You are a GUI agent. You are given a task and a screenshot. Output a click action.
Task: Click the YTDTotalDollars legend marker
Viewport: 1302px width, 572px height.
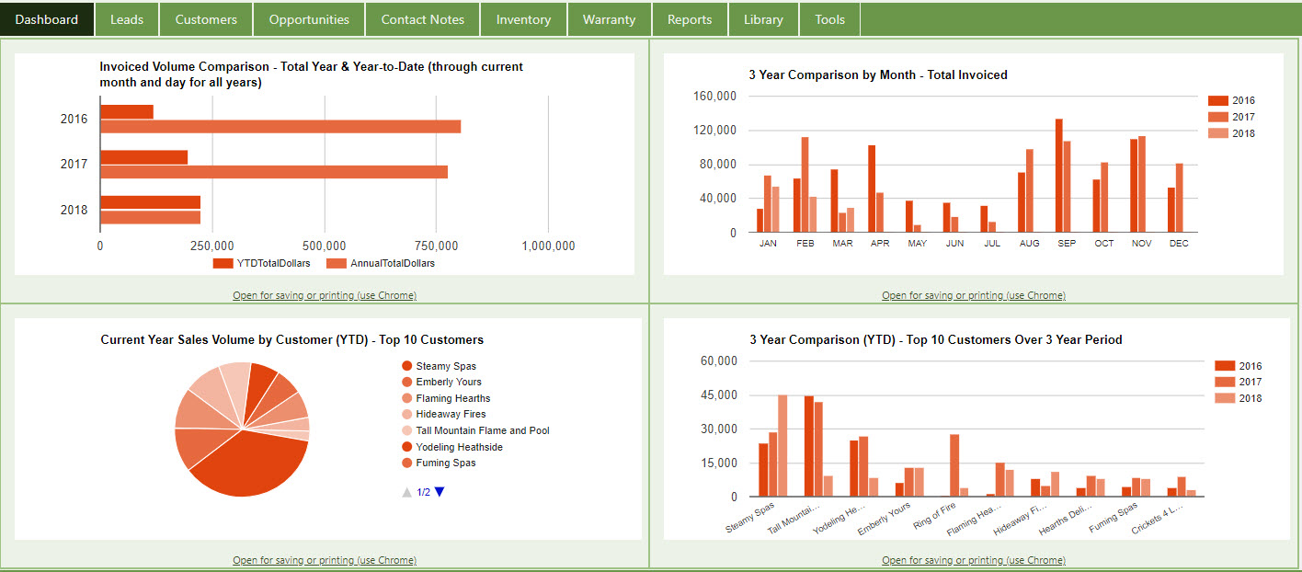point(222,263)
